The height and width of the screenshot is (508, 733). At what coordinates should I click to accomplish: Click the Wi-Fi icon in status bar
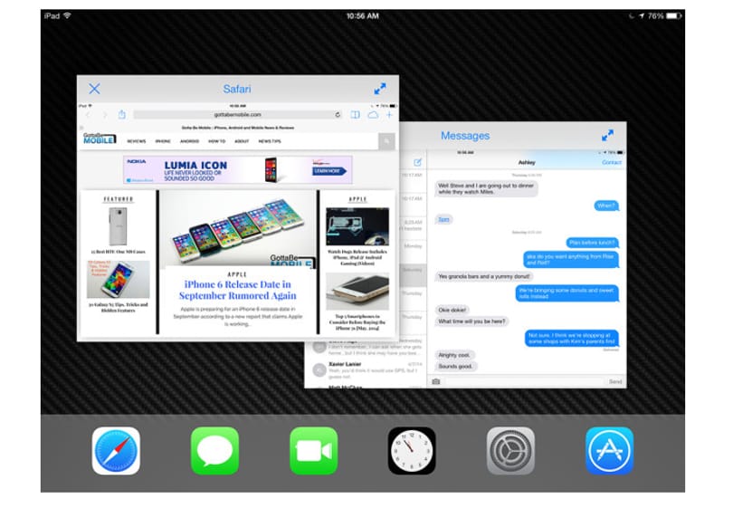67,15
